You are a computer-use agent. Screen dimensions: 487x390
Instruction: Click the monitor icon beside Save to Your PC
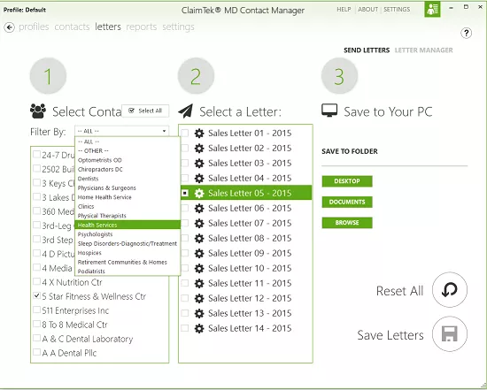[329, 111]
